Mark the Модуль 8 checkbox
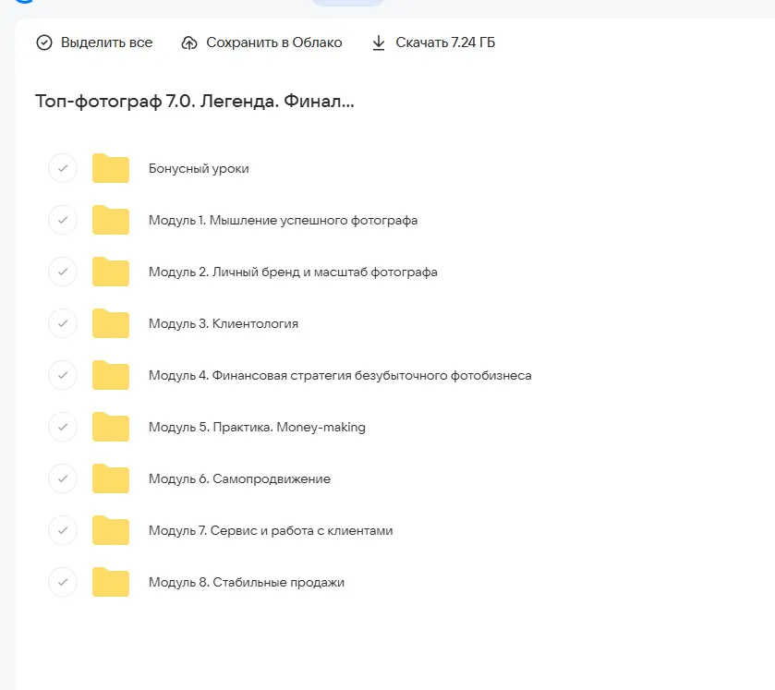Viewport: 775px width, 690px height. [x=62, y=583]
